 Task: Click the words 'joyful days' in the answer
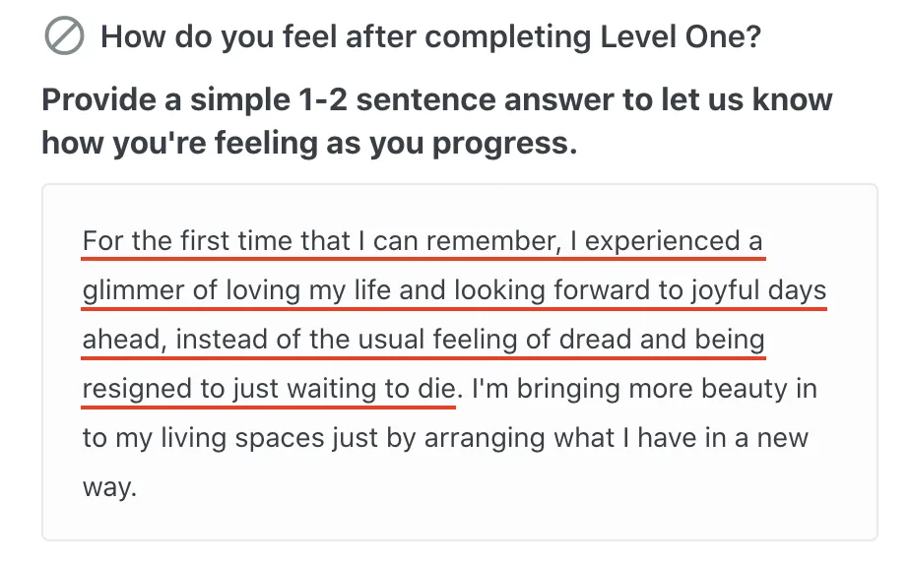tap(758, 290)
